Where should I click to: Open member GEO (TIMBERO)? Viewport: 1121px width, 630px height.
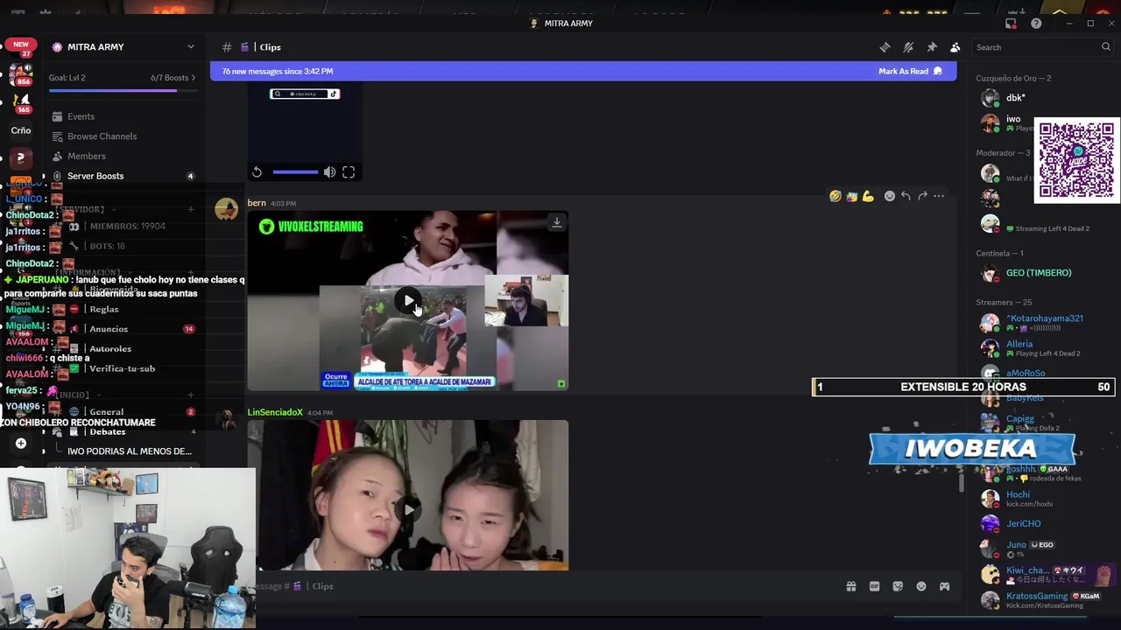[x=1038, y=273]
